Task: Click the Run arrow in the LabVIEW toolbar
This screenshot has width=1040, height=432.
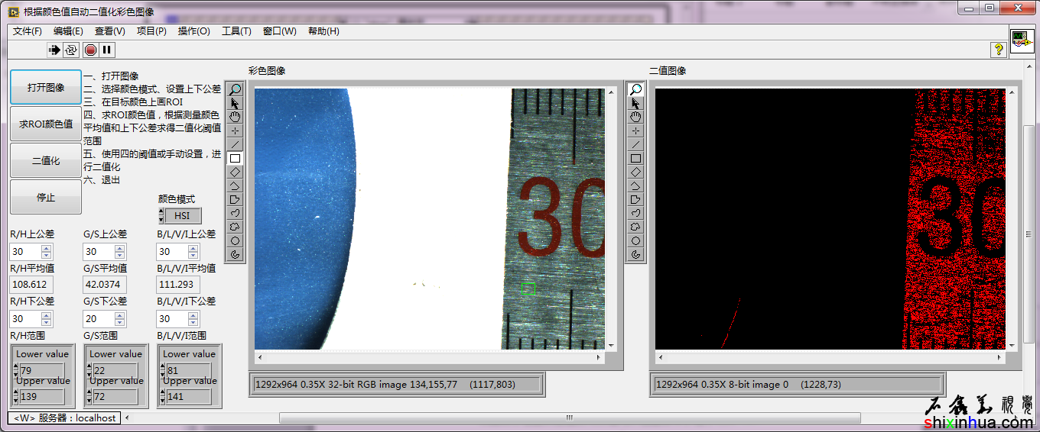Action: pos(54,50)
